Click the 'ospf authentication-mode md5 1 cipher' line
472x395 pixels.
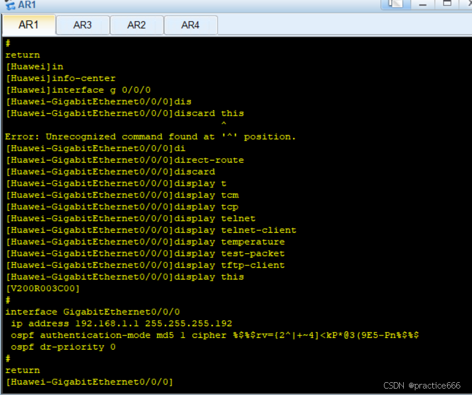pyautogui.click(x=215, y=335)
